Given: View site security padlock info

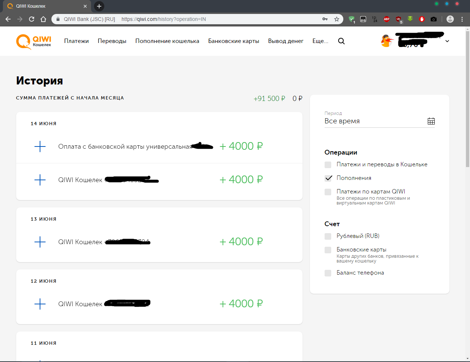Looking at the screenshot, I should point(58,19).
